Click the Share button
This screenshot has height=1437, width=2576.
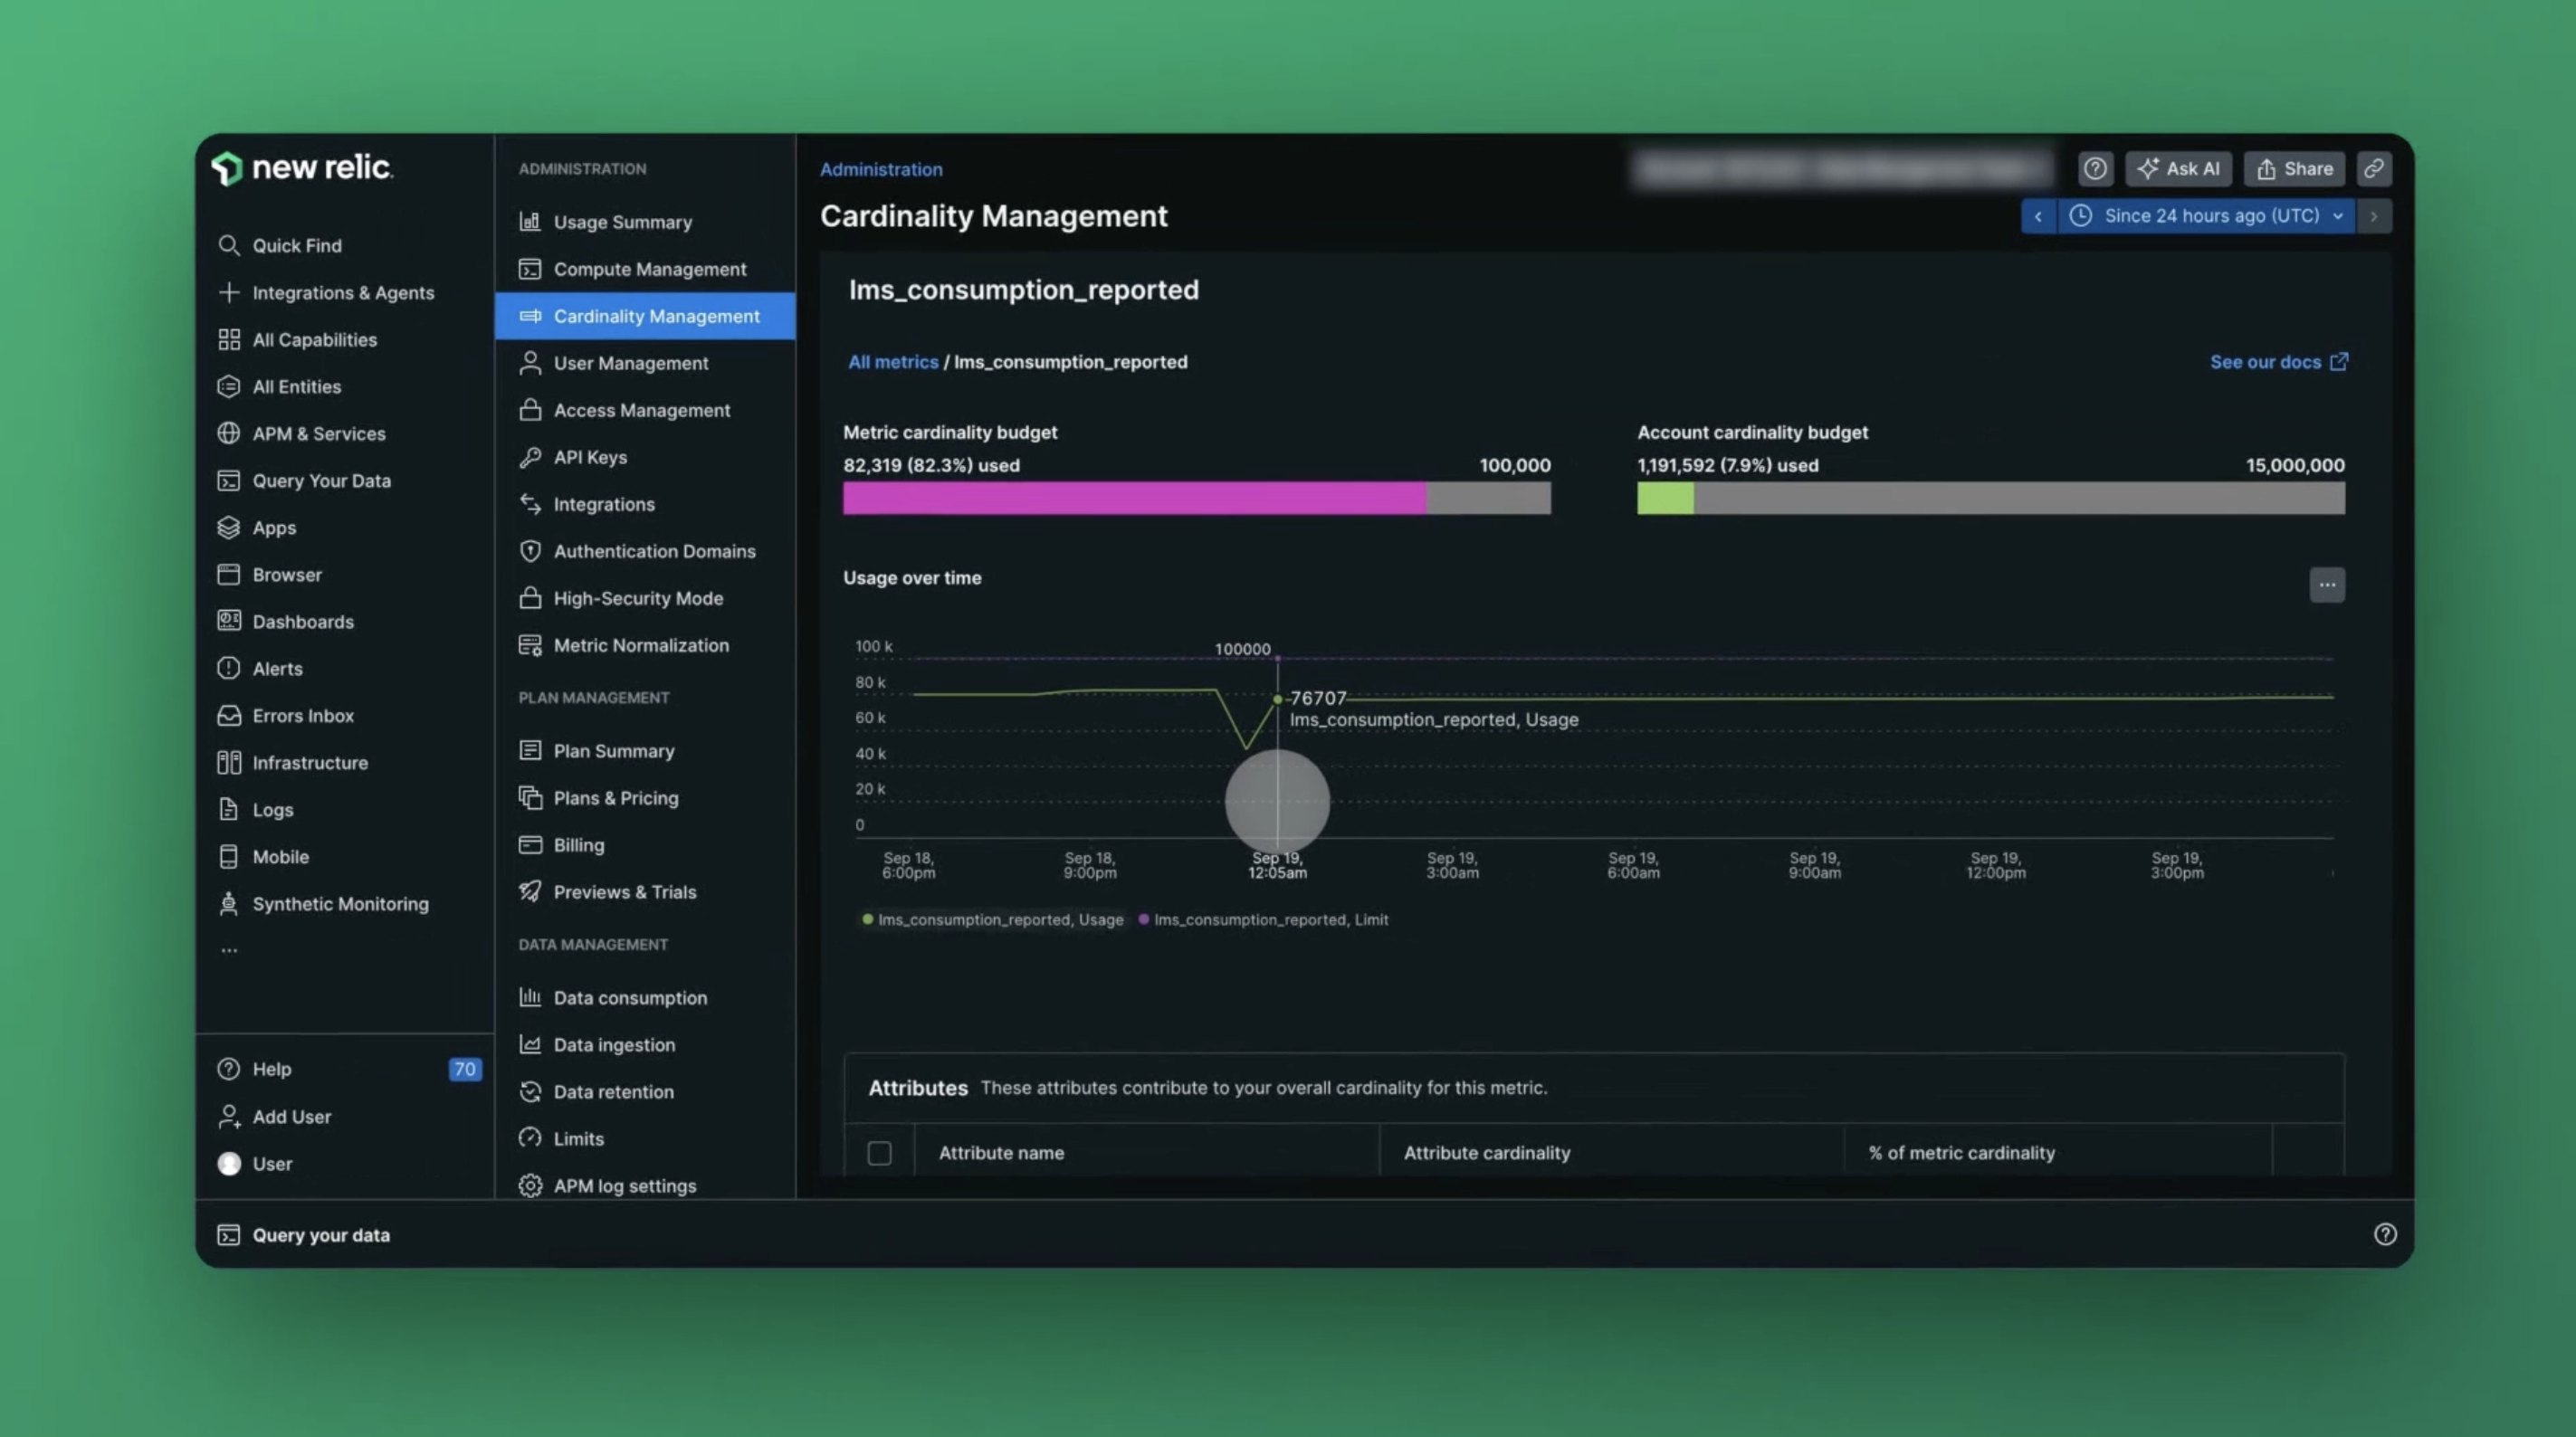pyautogui.click(x=2295, y=169)
